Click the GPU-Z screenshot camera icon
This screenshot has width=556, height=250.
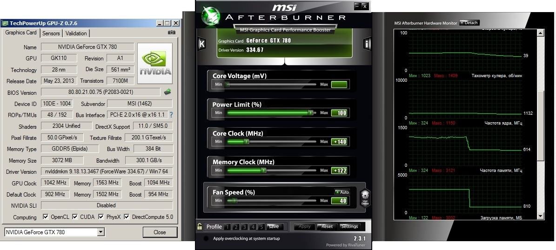pos(172,32)
